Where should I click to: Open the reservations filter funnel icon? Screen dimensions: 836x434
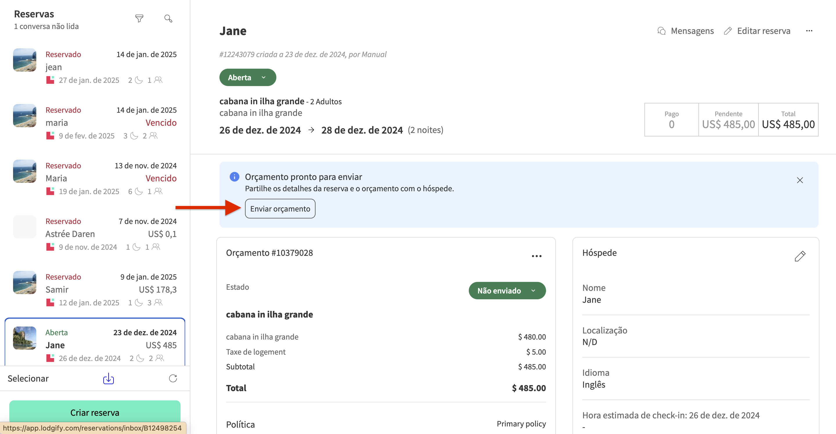tap(139, 19)
